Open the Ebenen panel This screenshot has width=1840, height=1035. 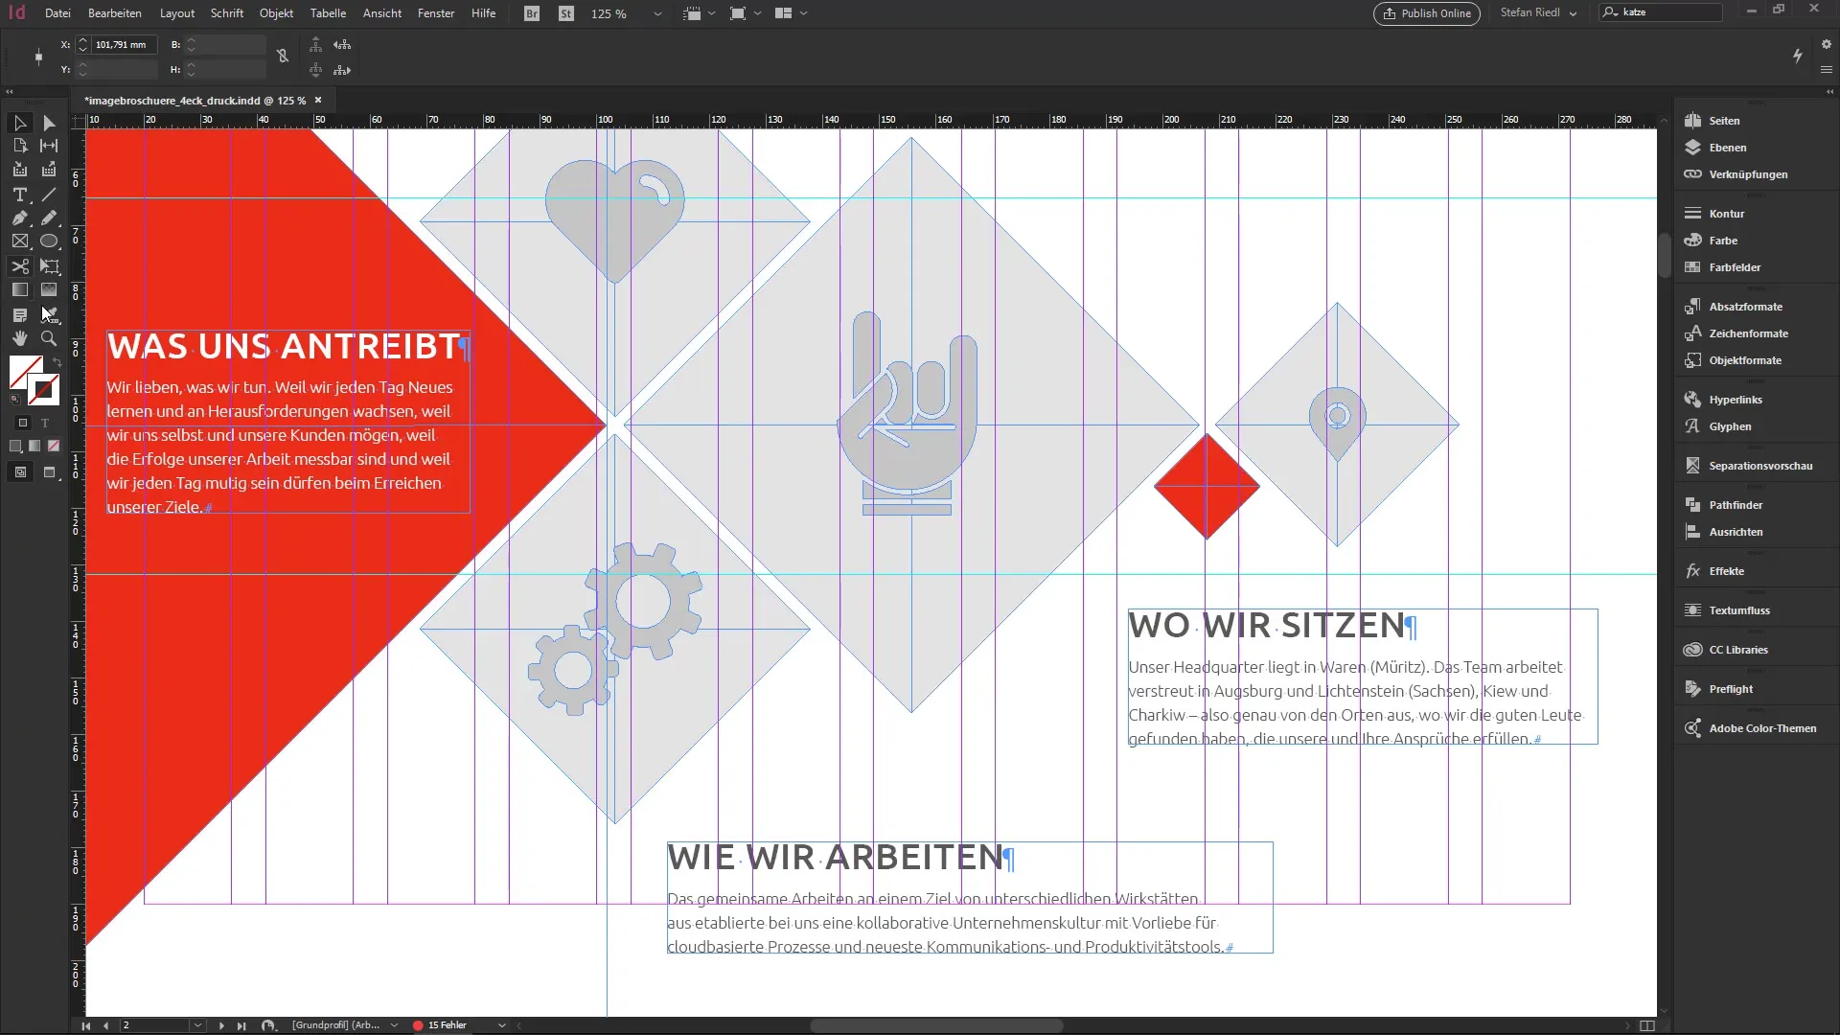pos(1727,148)
